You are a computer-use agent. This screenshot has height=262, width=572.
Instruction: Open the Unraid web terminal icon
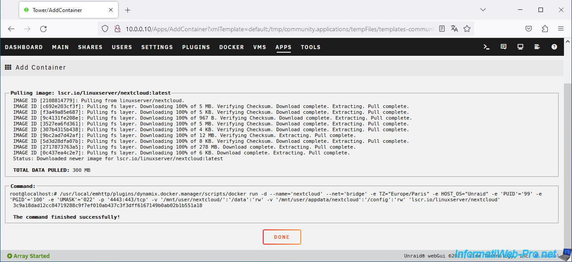coord(487,47)
